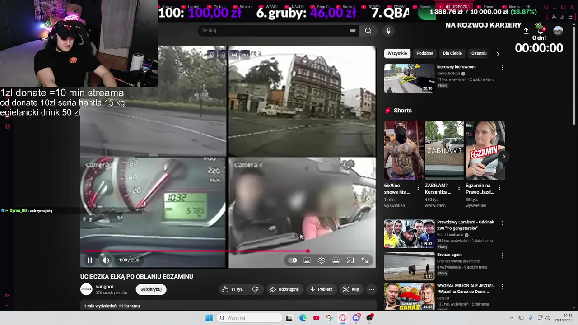Open YouTube notifications bell
The image size is (578, 325).
541,31
